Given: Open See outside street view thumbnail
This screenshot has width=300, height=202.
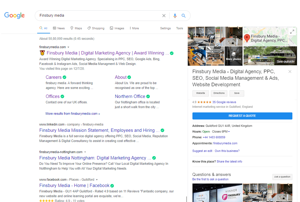Looking at the screenshot, I should (270, 56).
